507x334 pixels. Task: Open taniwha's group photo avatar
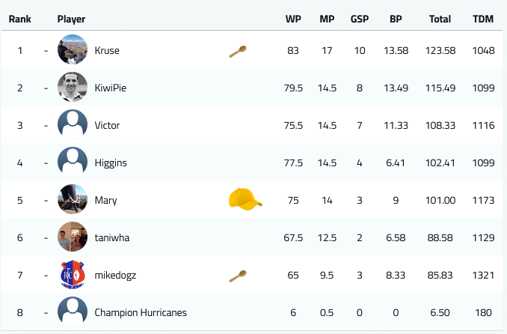click(x=73, y=237)
